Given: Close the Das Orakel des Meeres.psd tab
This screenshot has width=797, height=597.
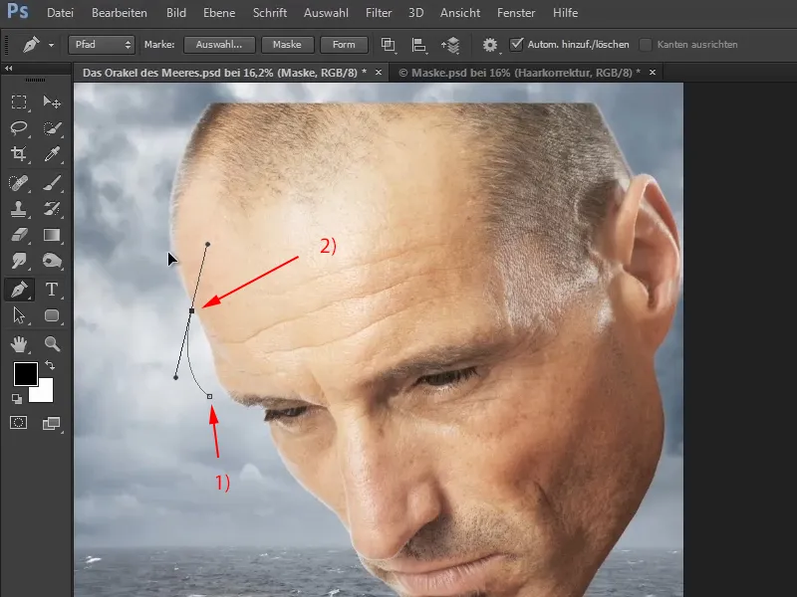Looking at the screenshot, I should tap(379, 73).
